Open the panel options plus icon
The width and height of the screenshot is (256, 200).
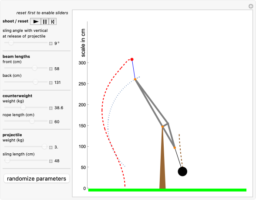(x=251, y=6)
